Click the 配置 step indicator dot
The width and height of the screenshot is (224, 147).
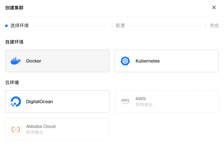pos(112,26)
